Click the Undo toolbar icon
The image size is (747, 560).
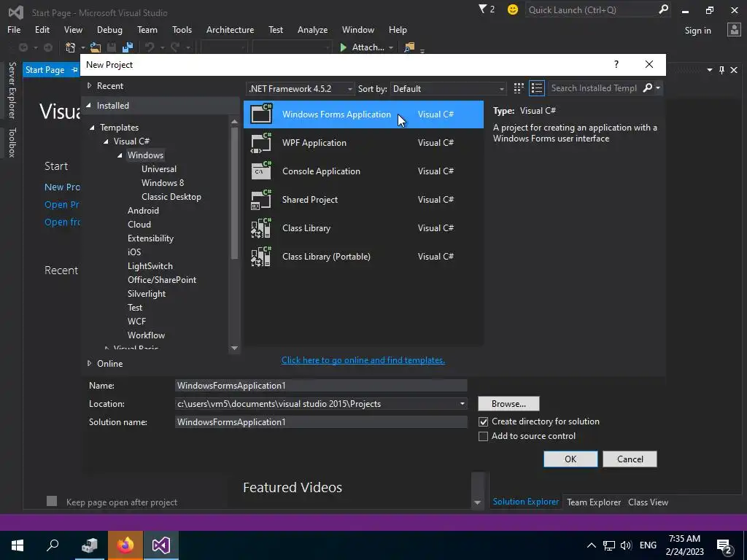[x=150, y=47]
